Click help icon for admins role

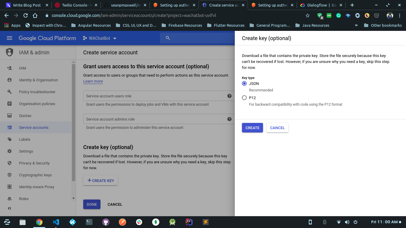[x=229, y=119]
